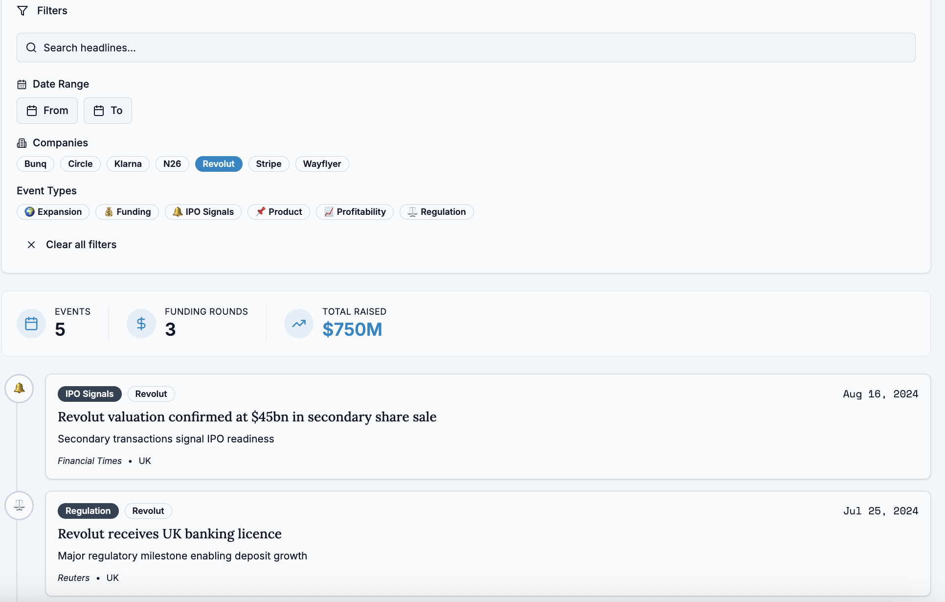Deselect the Revolut company filter chip
This screenshot has height=602, width=945.
point(219,164)
